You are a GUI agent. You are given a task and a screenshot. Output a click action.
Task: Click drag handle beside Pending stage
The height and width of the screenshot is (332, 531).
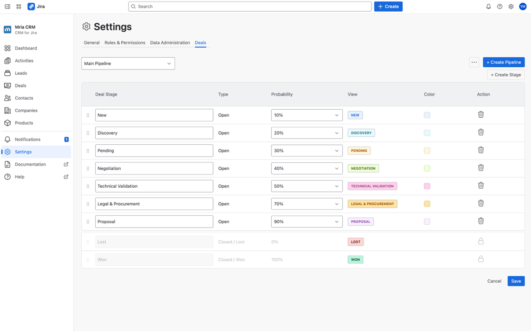click(88, 151)
